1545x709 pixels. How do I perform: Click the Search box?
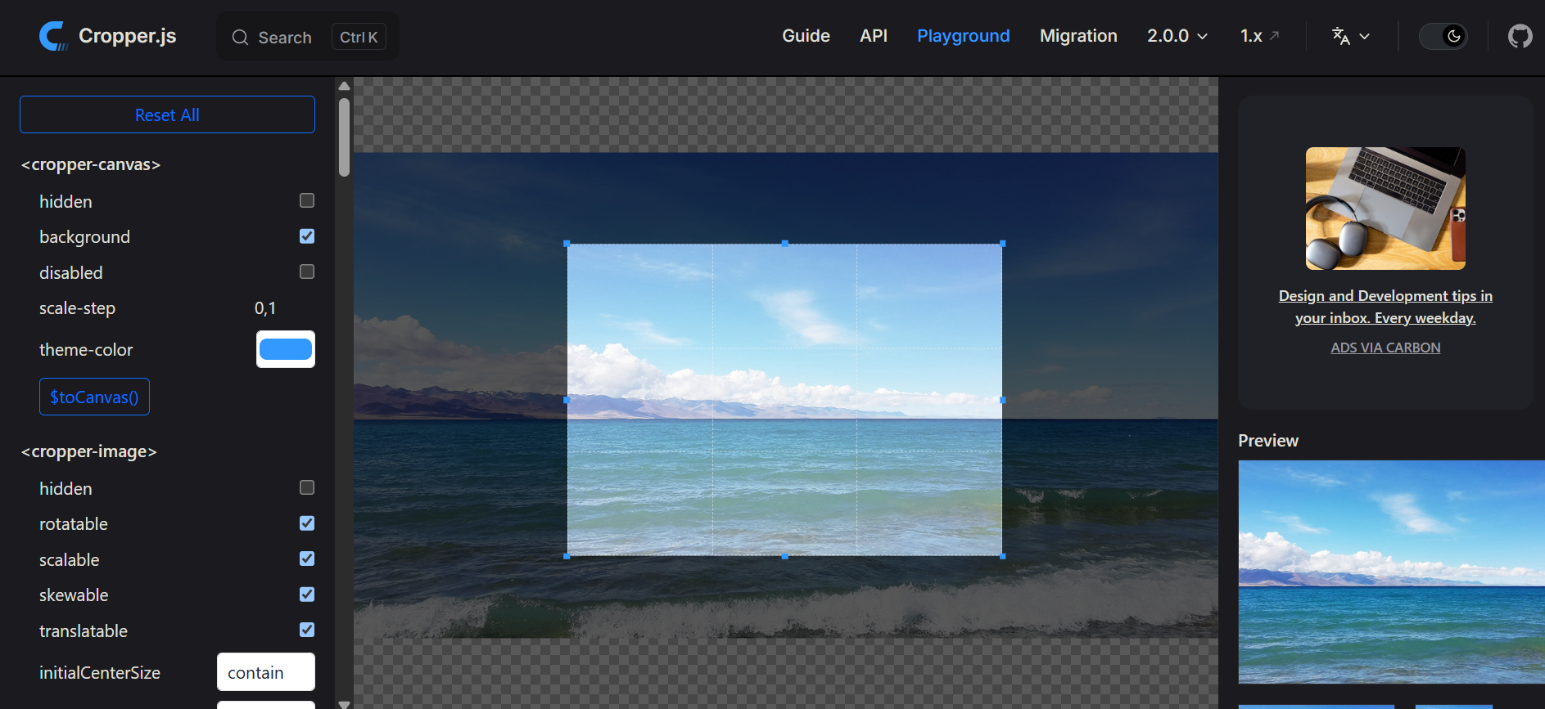click(x=308, y=37)
